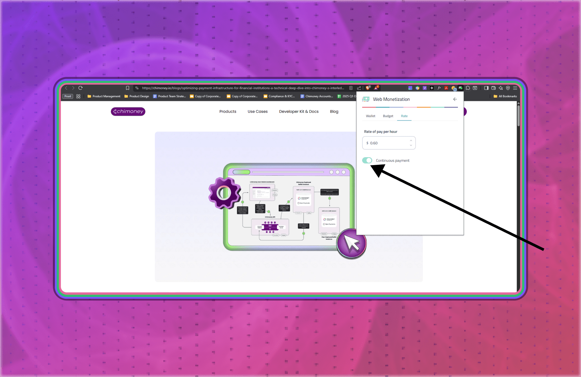Open the browser hamburger menu
This screenshot has height=377, width=581.
[x=515, y=88]
